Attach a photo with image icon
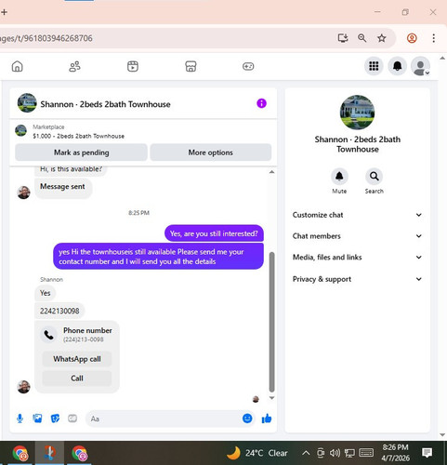Screen dimensions: 447x465 37,418
